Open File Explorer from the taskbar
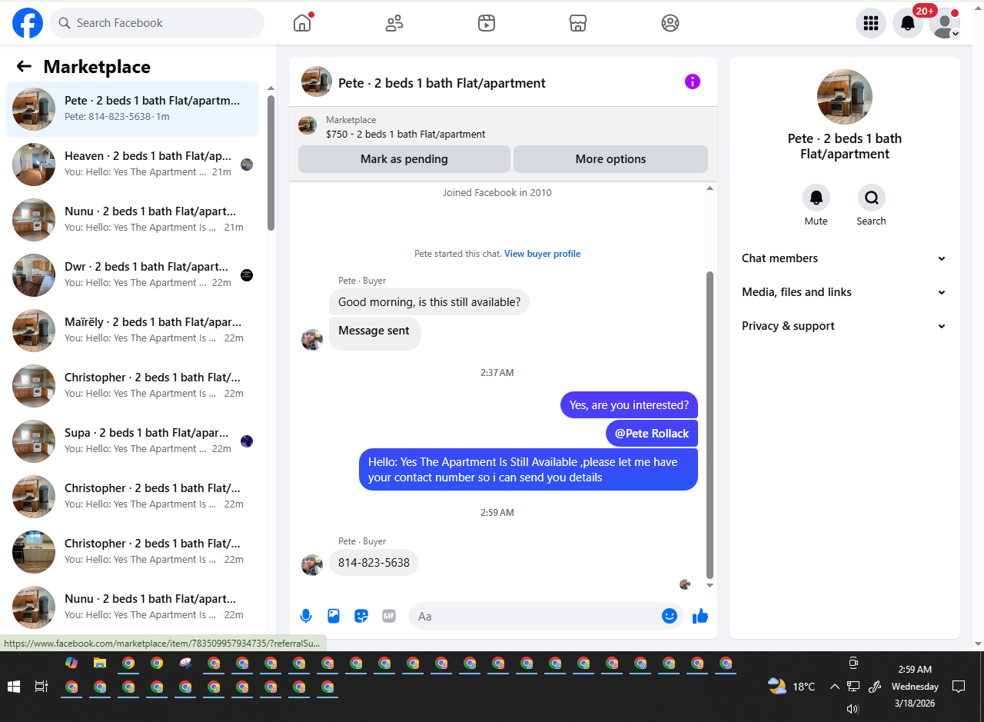 click(100, 663)
